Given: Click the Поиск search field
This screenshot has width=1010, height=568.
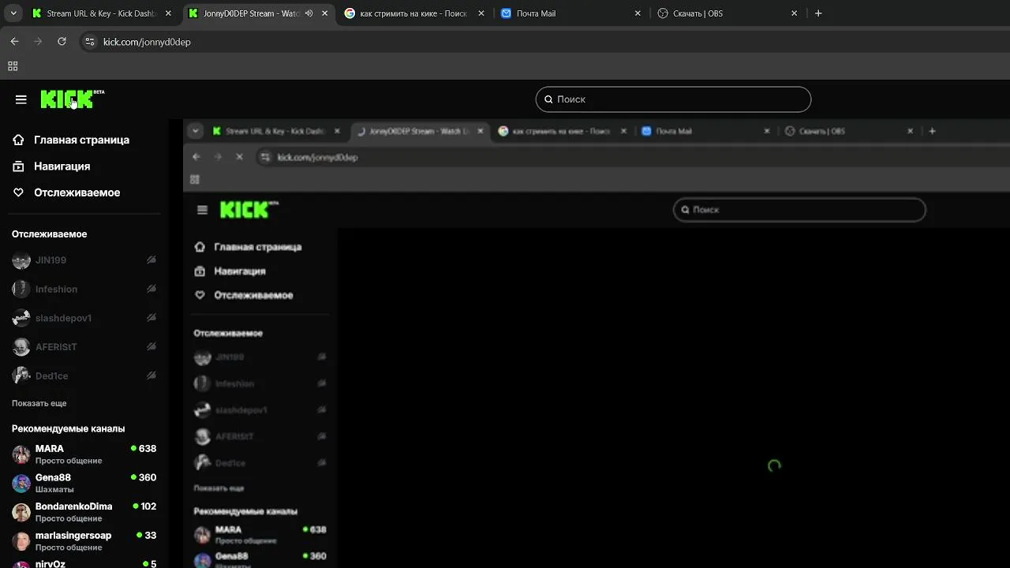Looking at the screenshot, I should (673, 99).
